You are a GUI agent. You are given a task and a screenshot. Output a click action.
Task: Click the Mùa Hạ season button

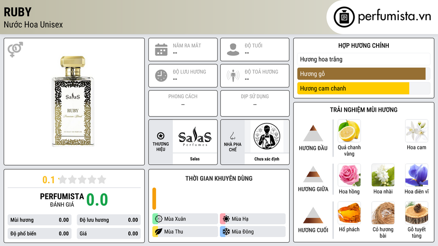(x=253, y=219)
